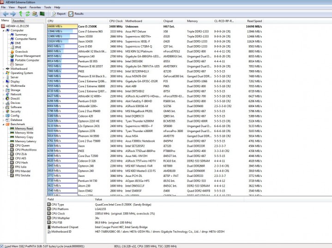Click the green Up arrow toolbar icon
The height and width of the screenshot is (248, 332).
click(x=20, y=14)
